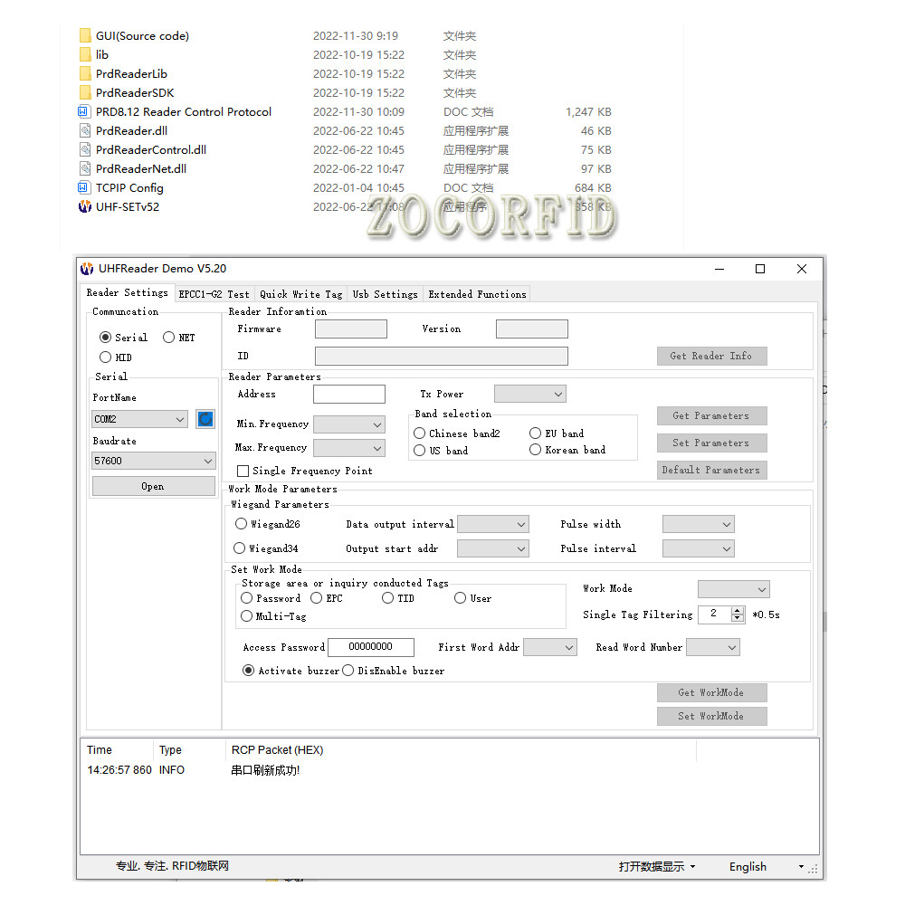This screenshot has height=905, width=905.
Task: Click the Get WorkMode button
Action: tap(711, 692)
